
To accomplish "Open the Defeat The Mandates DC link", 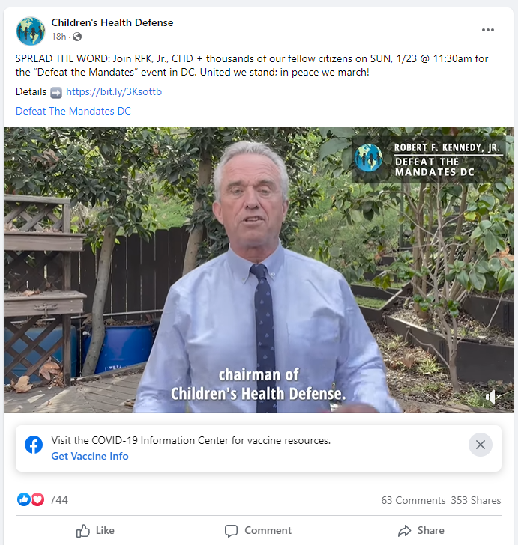I will (73, 111).
